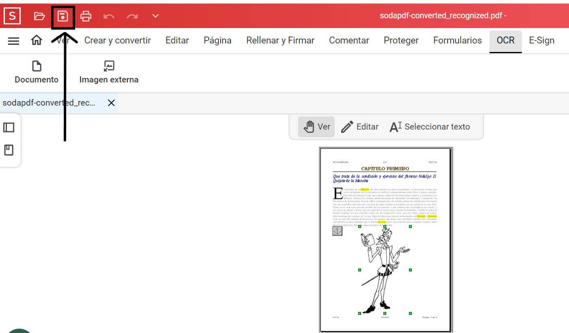Screen dimensions: 569x333
Task: Choose Imagen externa for OCR
Action: (109, 72)
